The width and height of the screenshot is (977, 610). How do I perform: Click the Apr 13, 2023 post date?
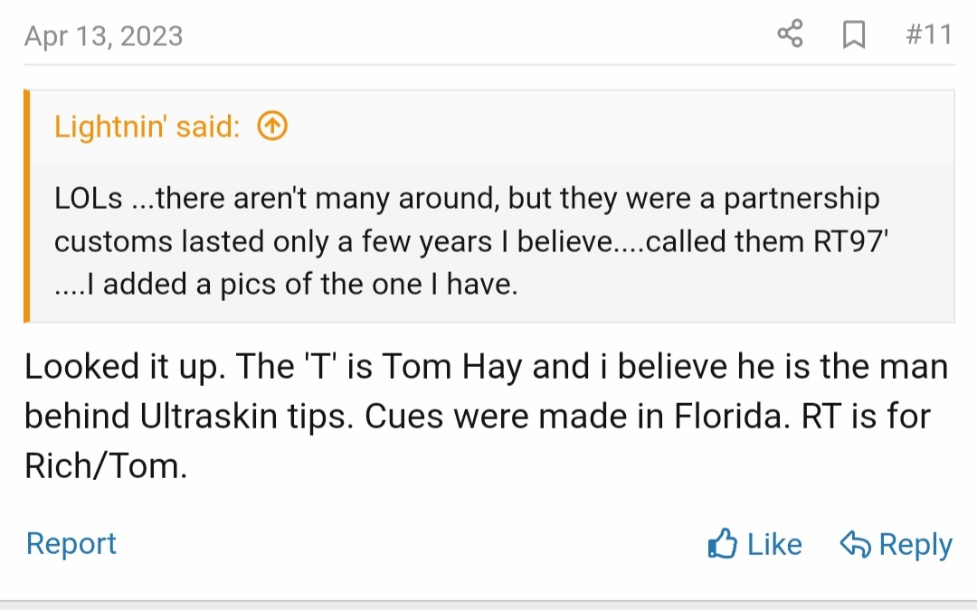coord(104,36)
